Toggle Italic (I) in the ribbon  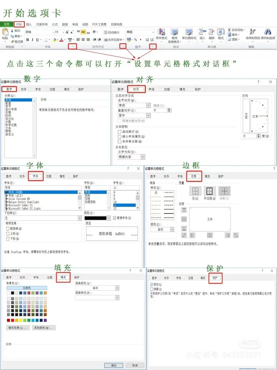[x=32, y=40]
